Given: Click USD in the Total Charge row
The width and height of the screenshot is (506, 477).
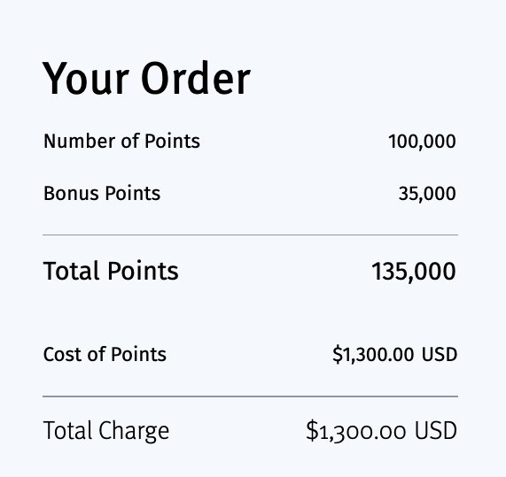Looking at the screenshot, I should [436, 431].
